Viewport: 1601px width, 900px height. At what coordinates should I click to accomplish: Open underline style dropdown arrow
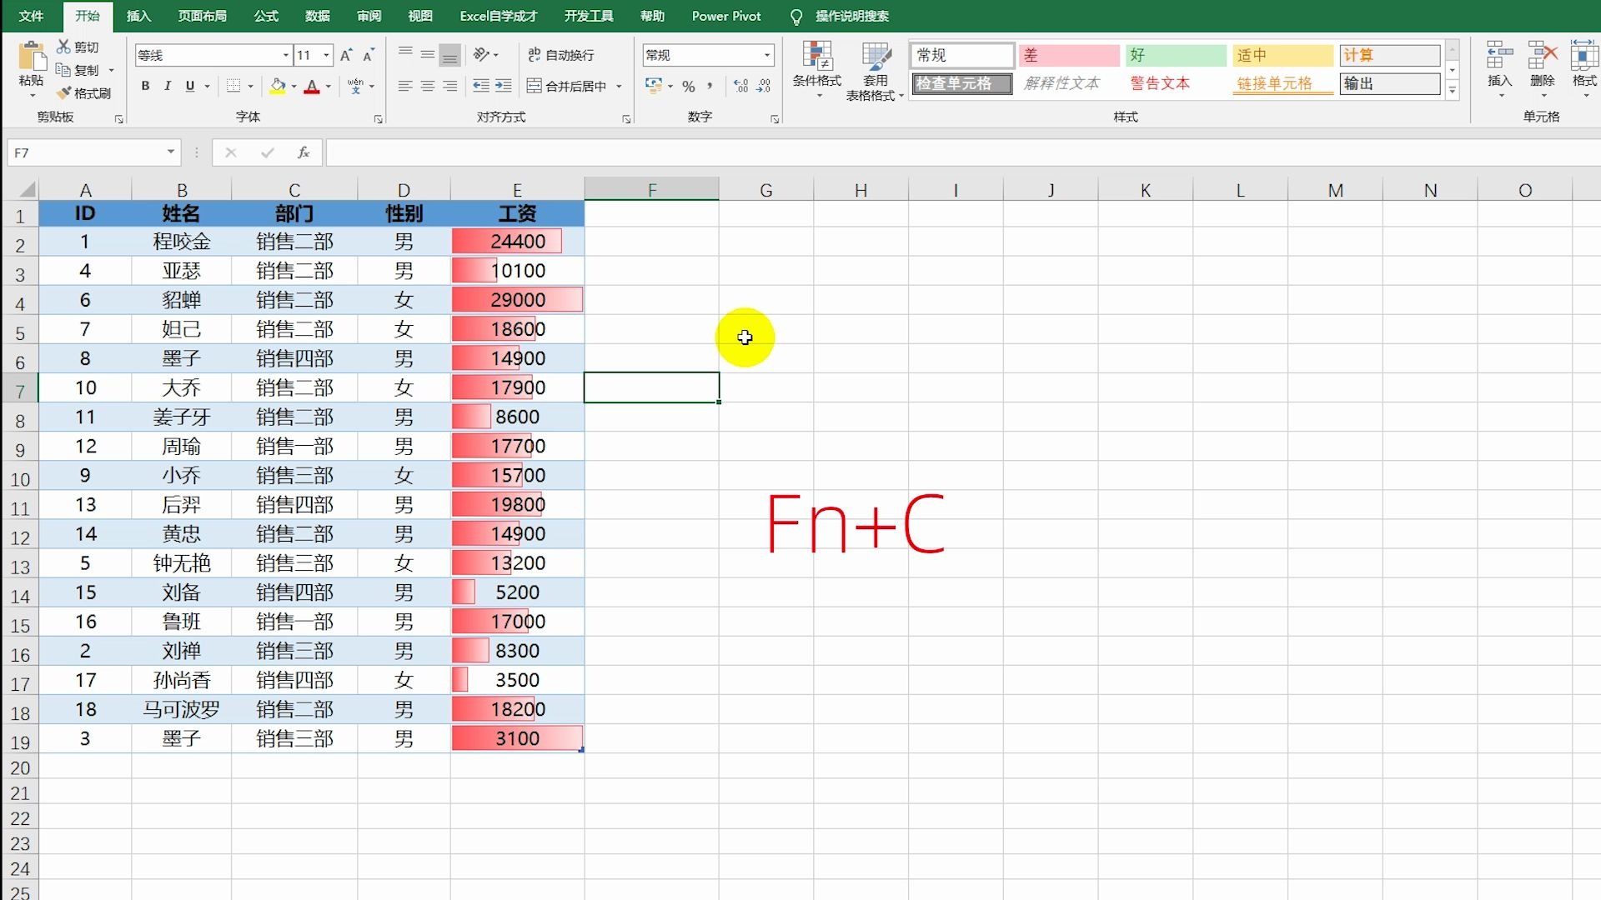[207, 86]
